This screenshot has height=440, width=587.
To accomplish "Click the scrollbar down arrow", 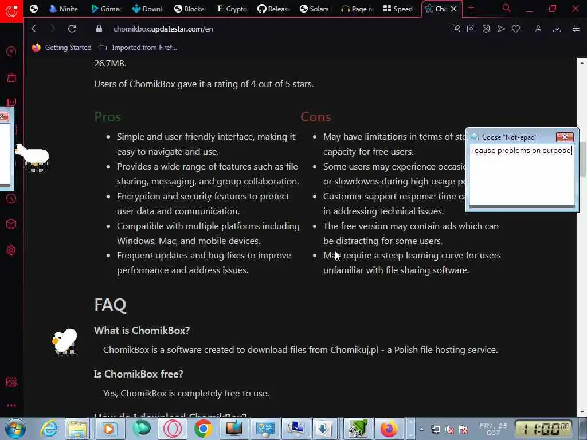I will coord(582,412).
